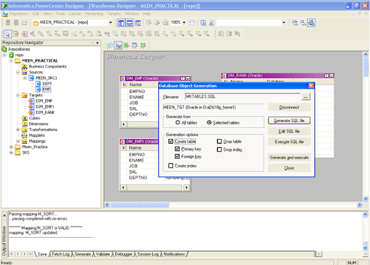Enable the Create index checkbox
The height and width of the screenshot is (265, 370).
171,166
